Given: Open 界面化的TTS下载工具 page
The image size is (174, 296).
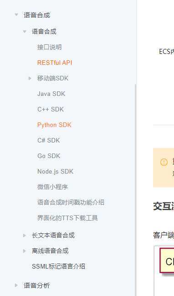Looking at the screenshot, I should point(67,218).
